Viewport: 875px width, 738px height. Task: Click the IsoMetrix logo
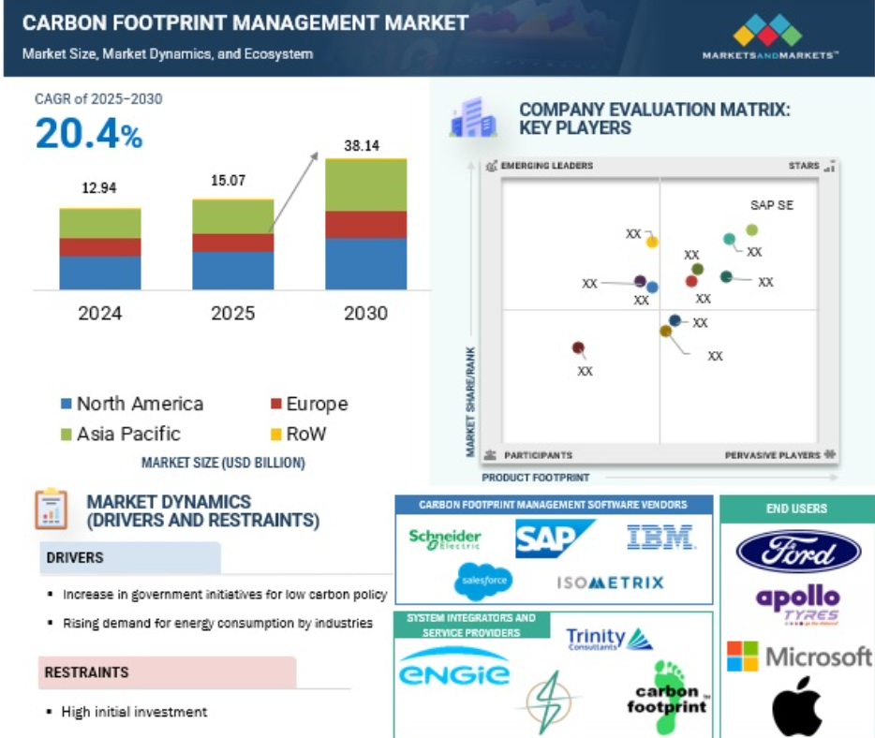(611, 583)
